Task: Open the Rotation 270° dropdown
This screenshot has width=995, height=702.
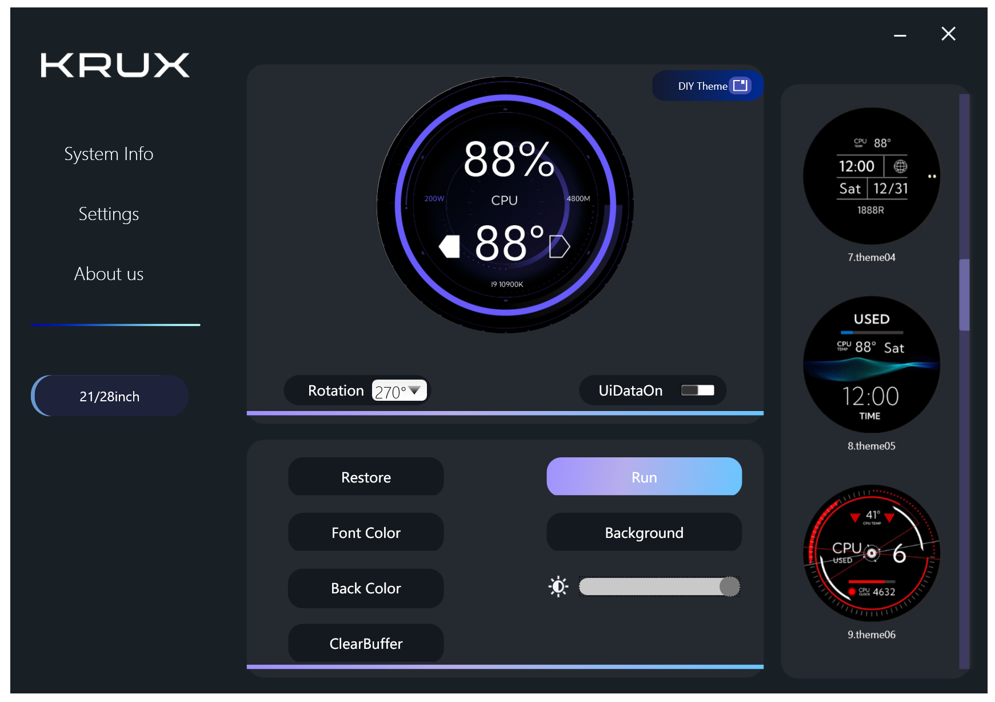Action: (x=399, y=391)
